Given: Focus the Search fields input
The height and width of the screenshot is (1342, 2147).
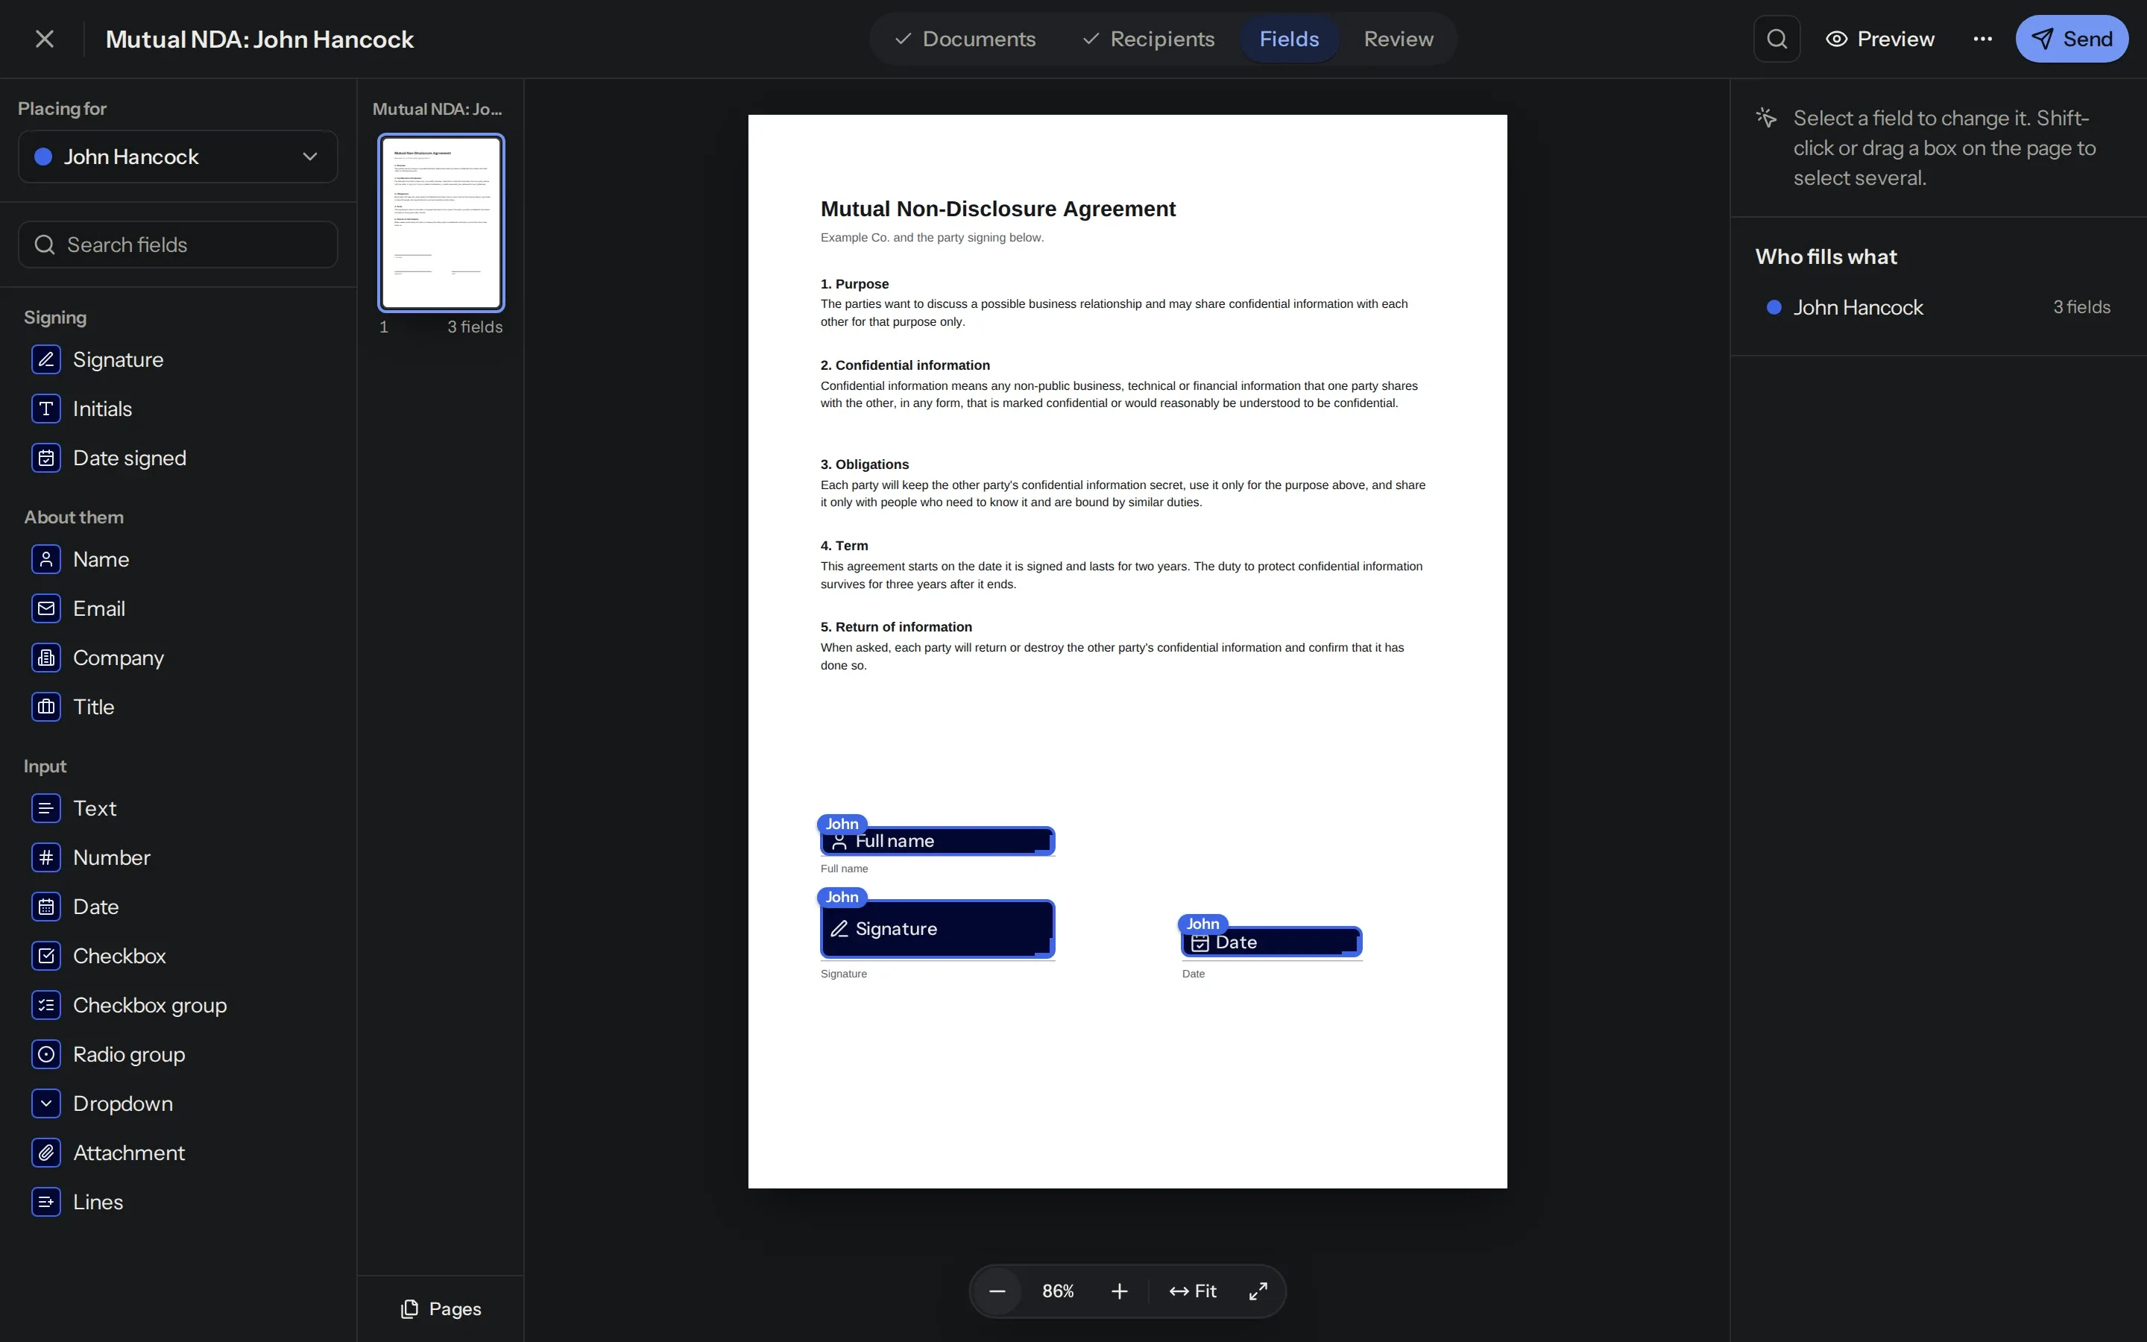Looking at the screenshot, I should click(177, 245).
